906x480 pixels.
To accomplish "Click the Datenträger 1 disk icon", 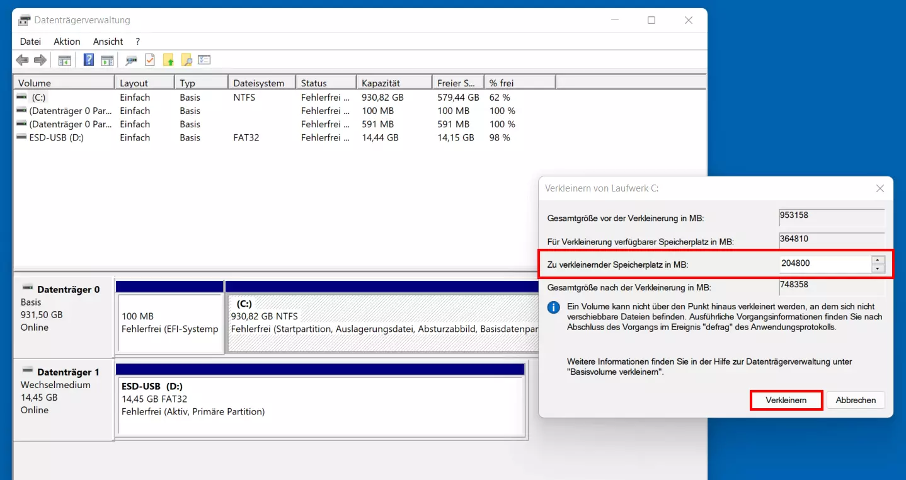I will 27,371.
